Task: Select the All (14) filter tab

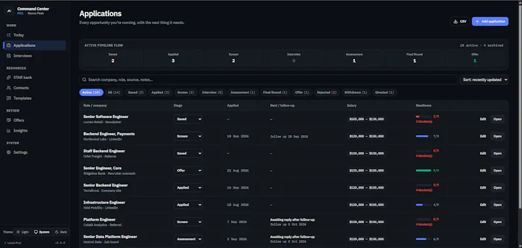Action: (x=114, y=93)
